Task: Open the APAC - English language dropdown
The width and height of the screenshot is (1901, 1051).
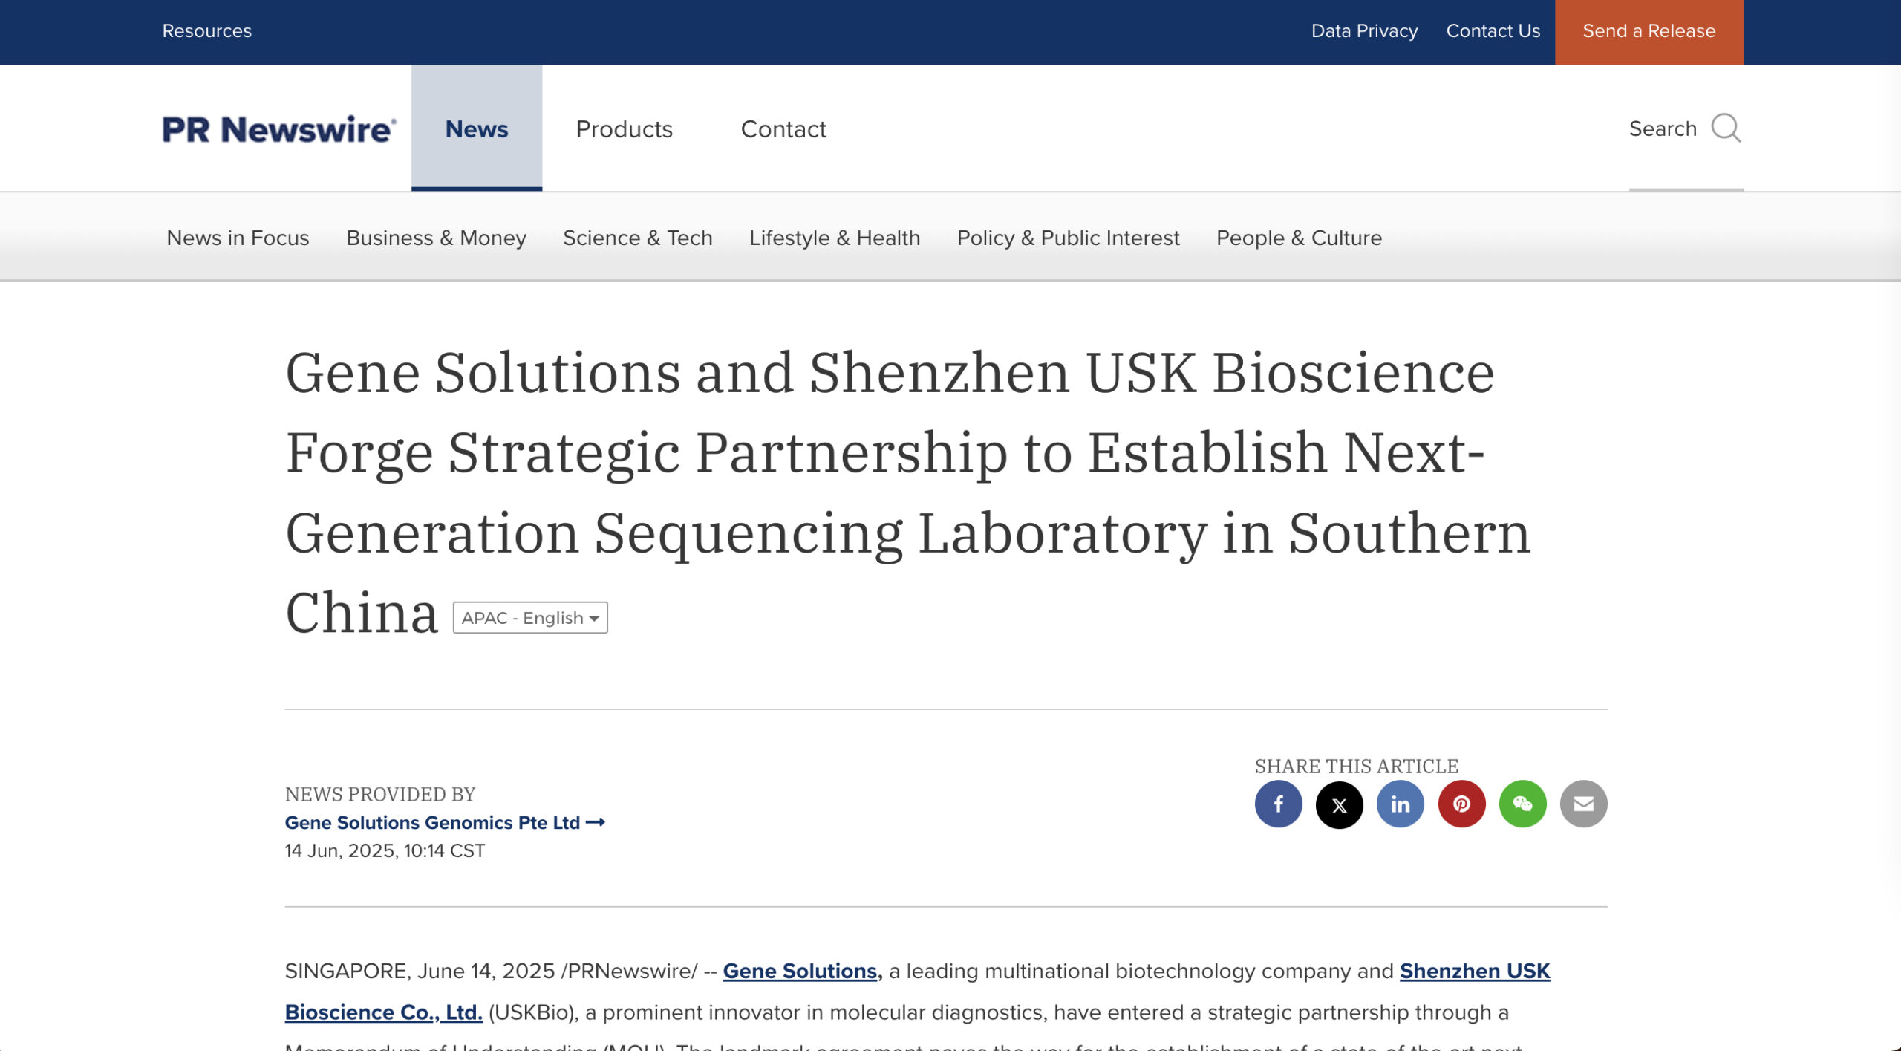Action: (x=529, y=617)
